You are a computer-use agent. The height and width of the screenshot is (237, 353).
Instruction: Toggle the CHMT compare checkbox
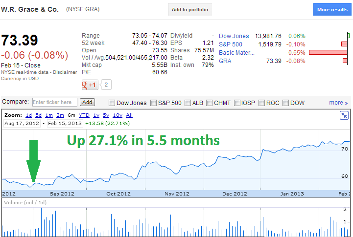pyautogui.click(x=209, y=103)
